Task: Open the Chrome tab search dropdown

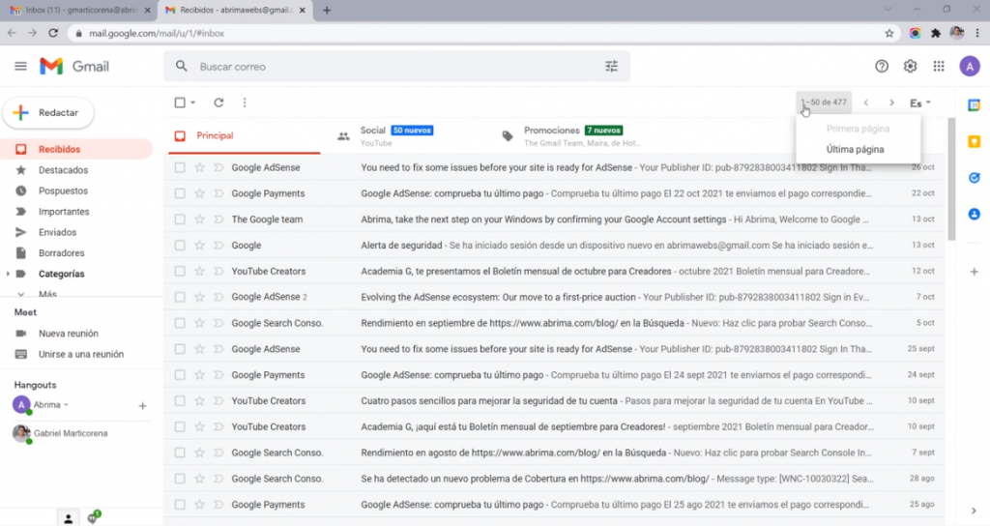Action: pos(888,10)
